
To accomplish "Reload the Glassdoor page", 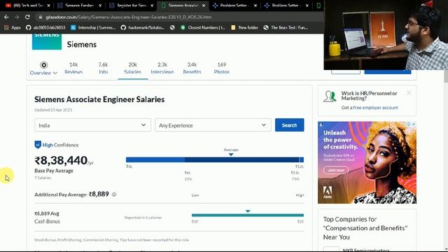I will [27, 17].
